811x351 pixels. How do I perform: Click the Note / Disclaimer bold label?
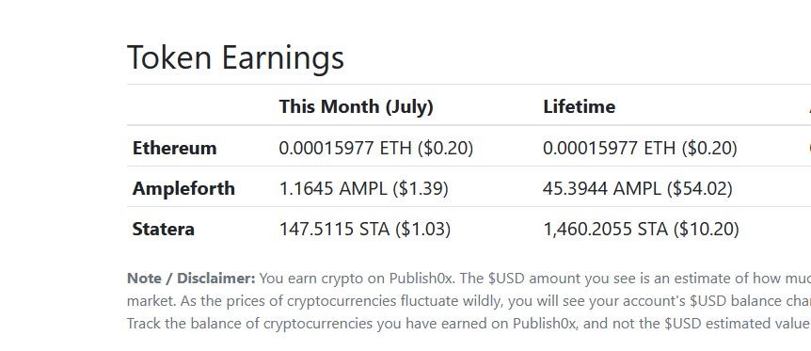(x=191, y=279)
